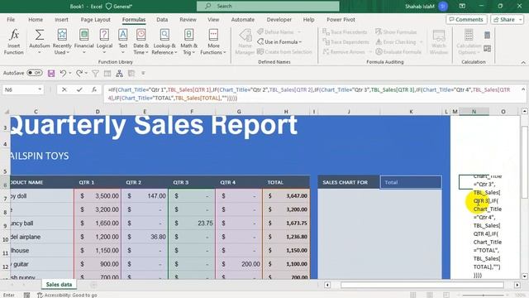The height and width of the screenshot is (298, 529).
Task: Switch to the Page Layout tab
Action: click(96, 20)
